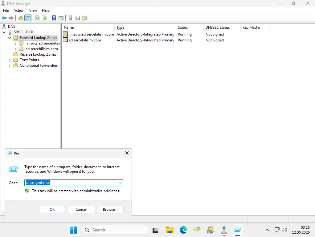
Task: Click the lined list toolbar icon
Action: [78, 18]
